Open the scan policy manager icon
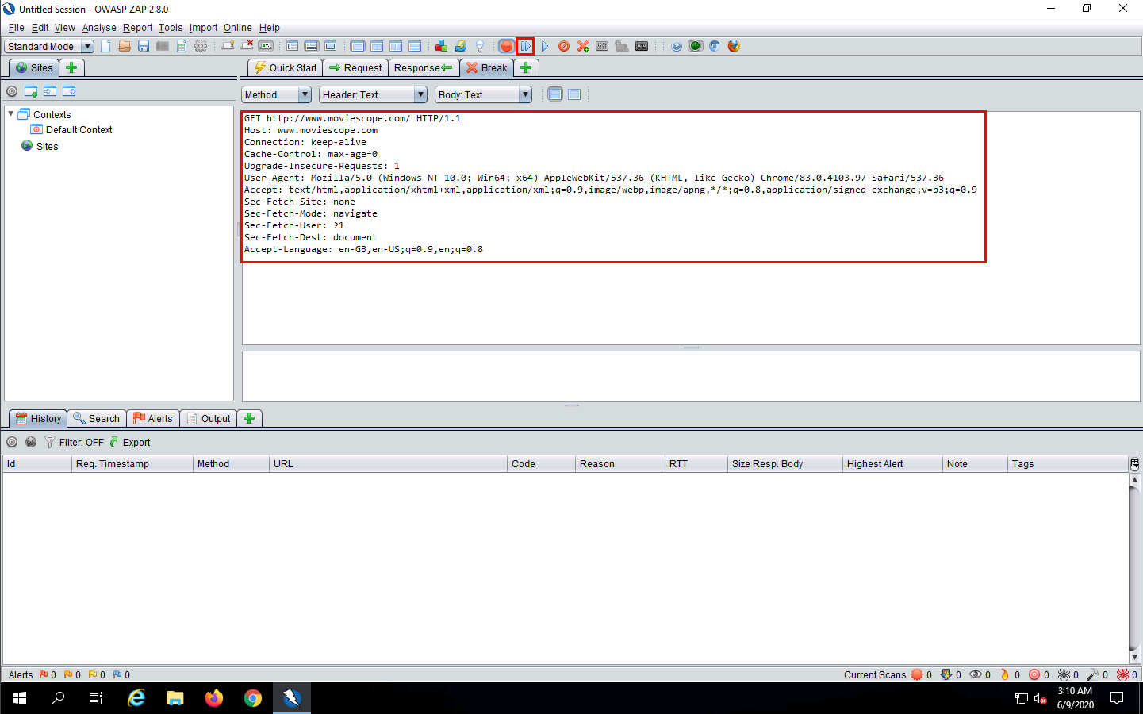 [x=602, y=46]
